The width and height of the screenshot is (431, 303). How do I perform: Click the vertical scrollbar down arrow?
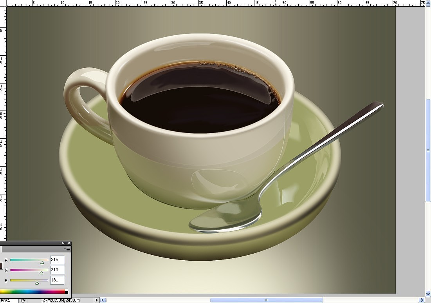tap(428, 294)
